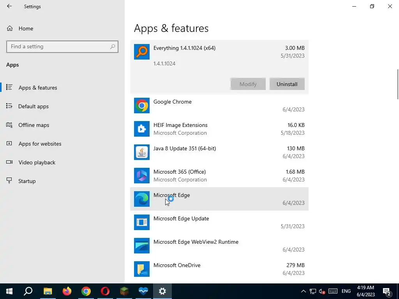Open taskbar Search

[28, 291]
